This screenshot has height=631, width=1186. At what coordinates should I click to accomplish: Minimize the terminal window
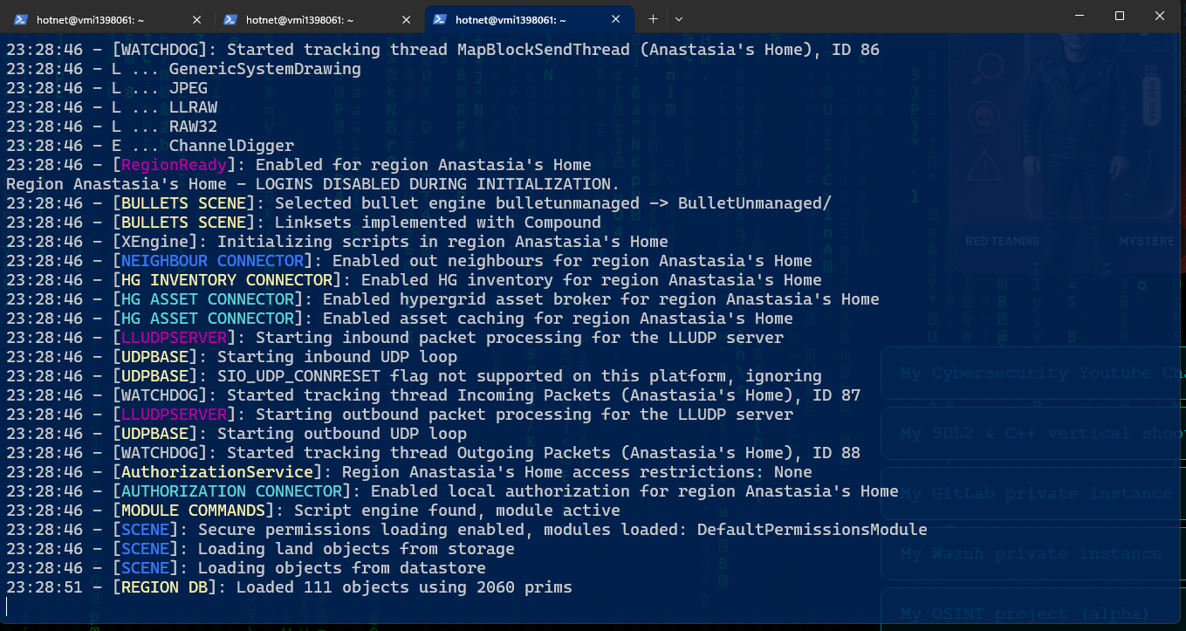coord(1080,16)
